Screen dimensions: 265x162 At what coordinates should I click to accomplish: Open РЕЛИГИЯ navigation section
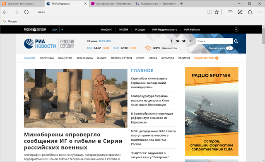tap(184, 58)
